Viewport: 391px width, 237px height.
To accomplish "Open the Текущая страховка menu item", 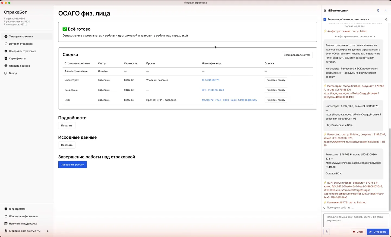I will coord(27,37).
